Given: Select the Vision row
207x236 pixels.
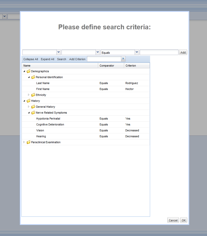Looking at the screenshot, I should click(x=86, y=130).
